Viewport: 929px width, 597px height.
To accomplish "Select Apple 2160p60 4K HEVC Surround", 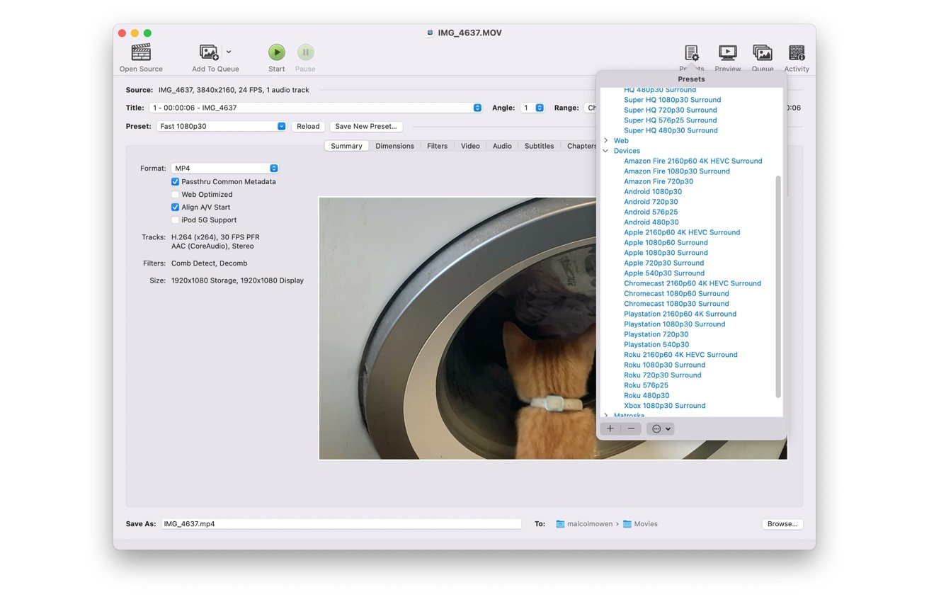I will click(682, 232).
